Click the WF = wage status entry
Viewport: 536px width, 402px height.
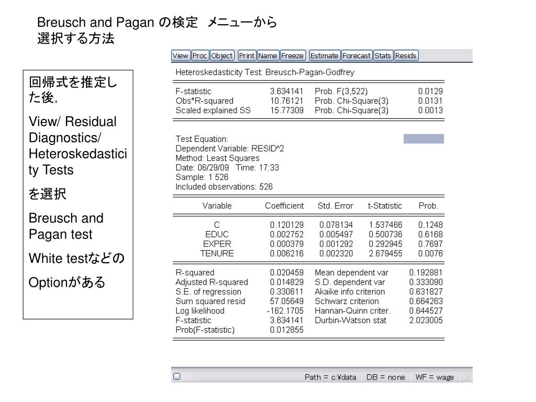(x=434, y=377)
